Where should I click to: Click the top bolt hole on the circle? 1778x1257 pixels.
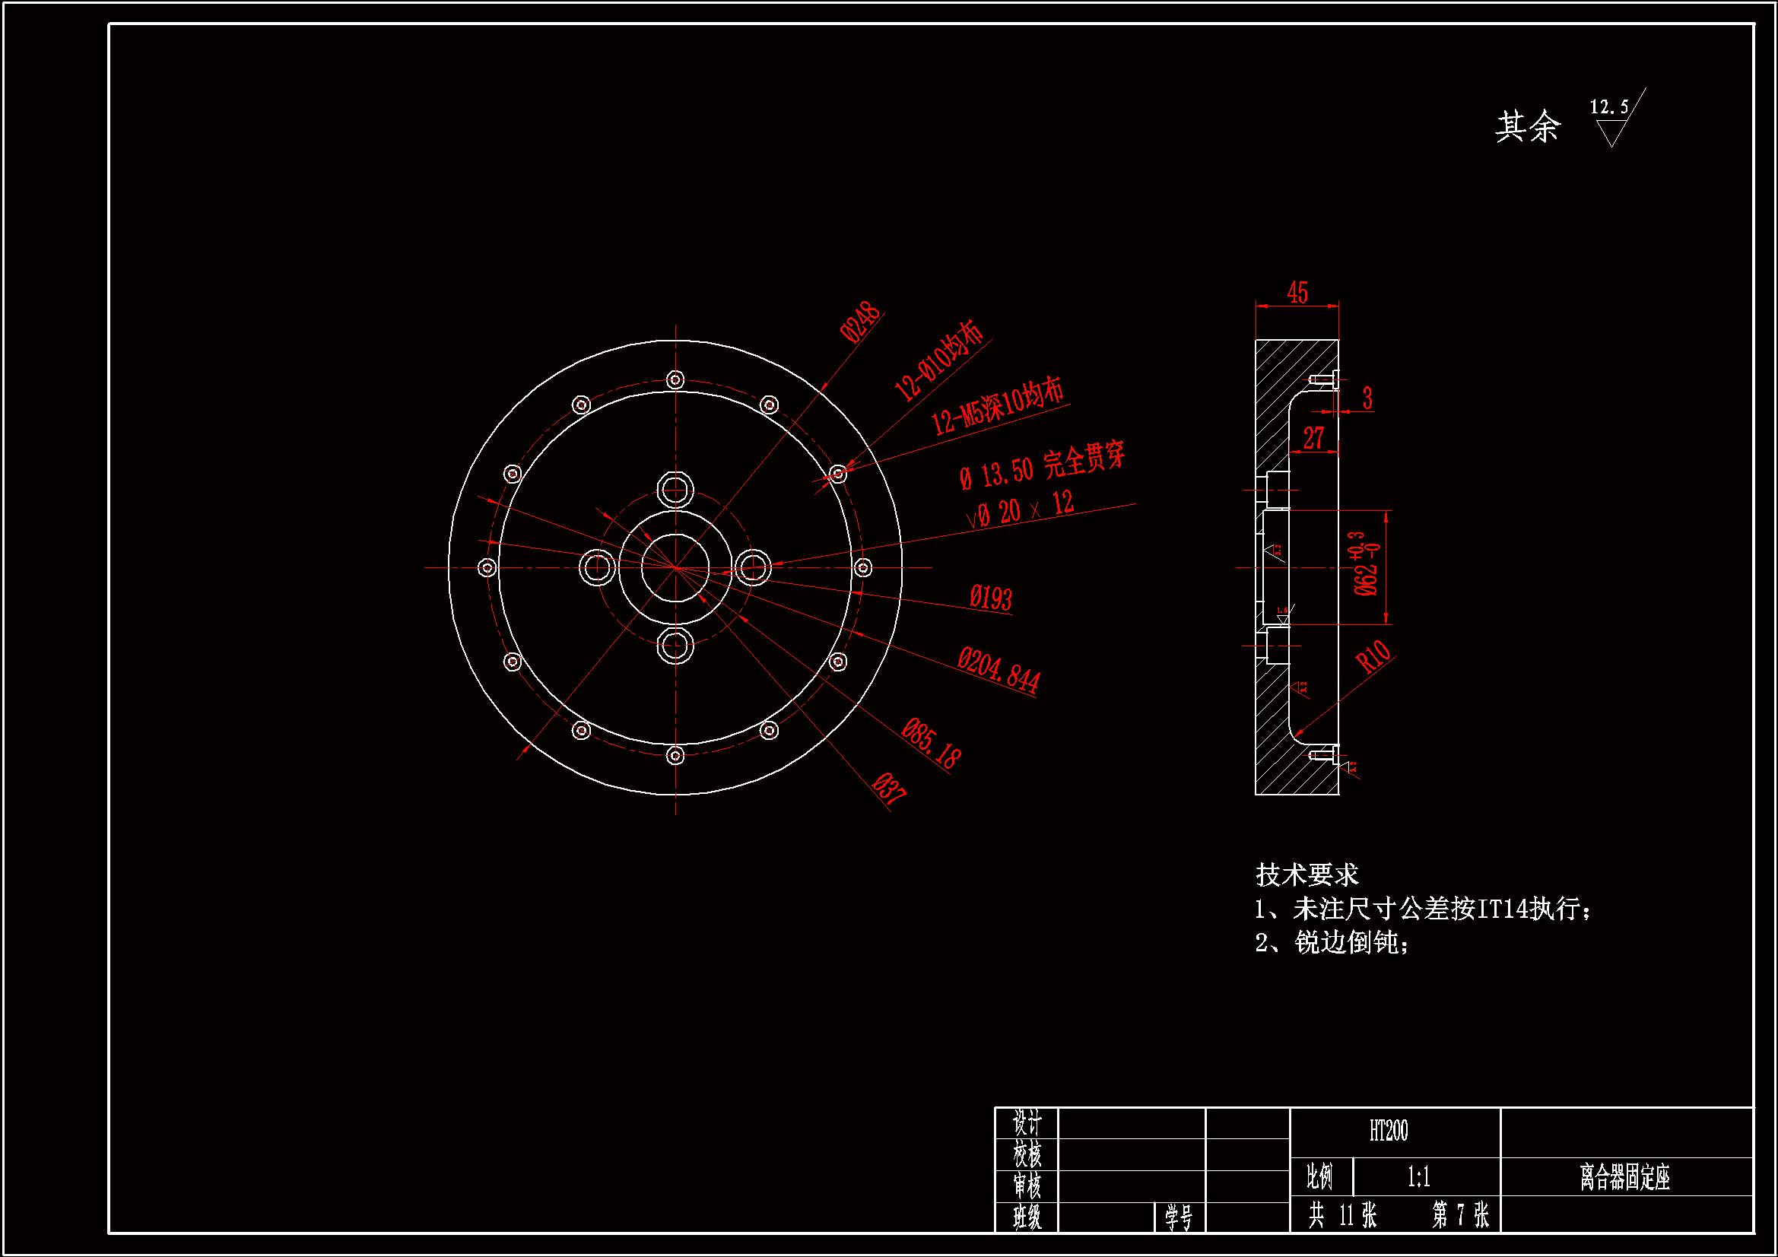(x=675, y=379)
